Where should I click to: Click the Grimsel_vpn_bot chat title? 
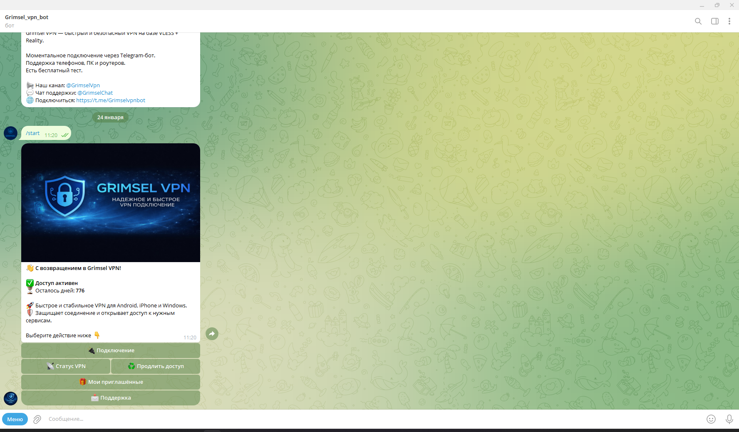click(x=27, y=17)
